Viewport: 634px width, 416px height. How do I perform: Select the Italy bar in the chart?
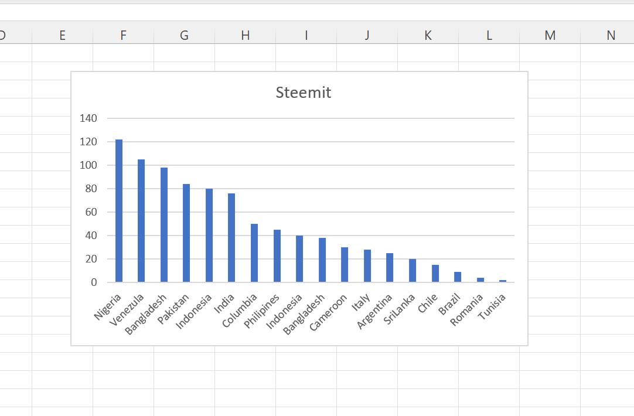(x=367, y=265)
